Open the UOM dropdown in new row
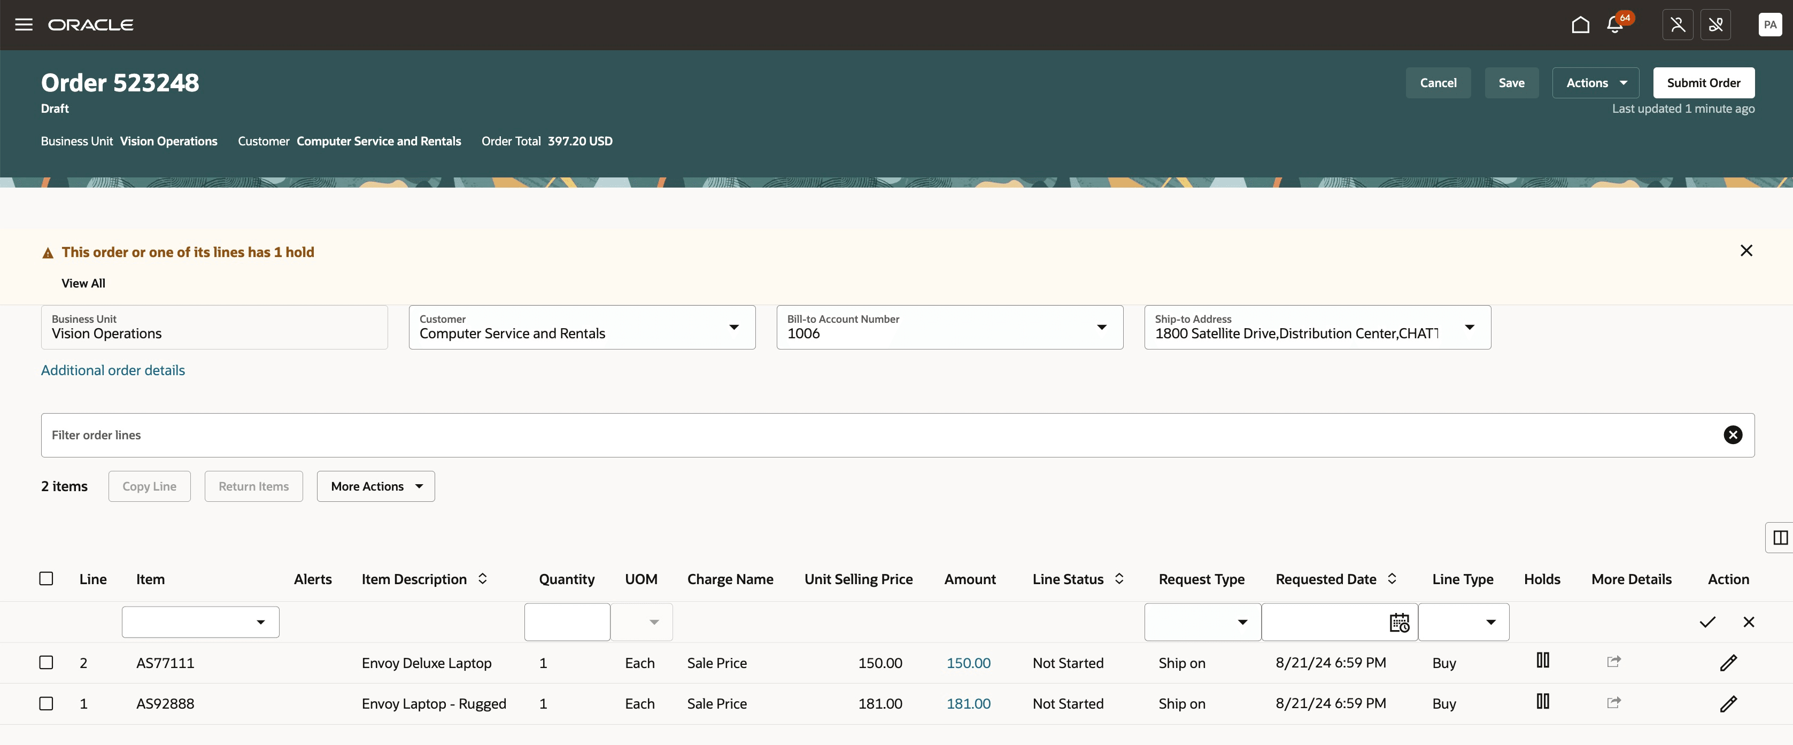This screenshot has width=1793, height=745. 654,622
